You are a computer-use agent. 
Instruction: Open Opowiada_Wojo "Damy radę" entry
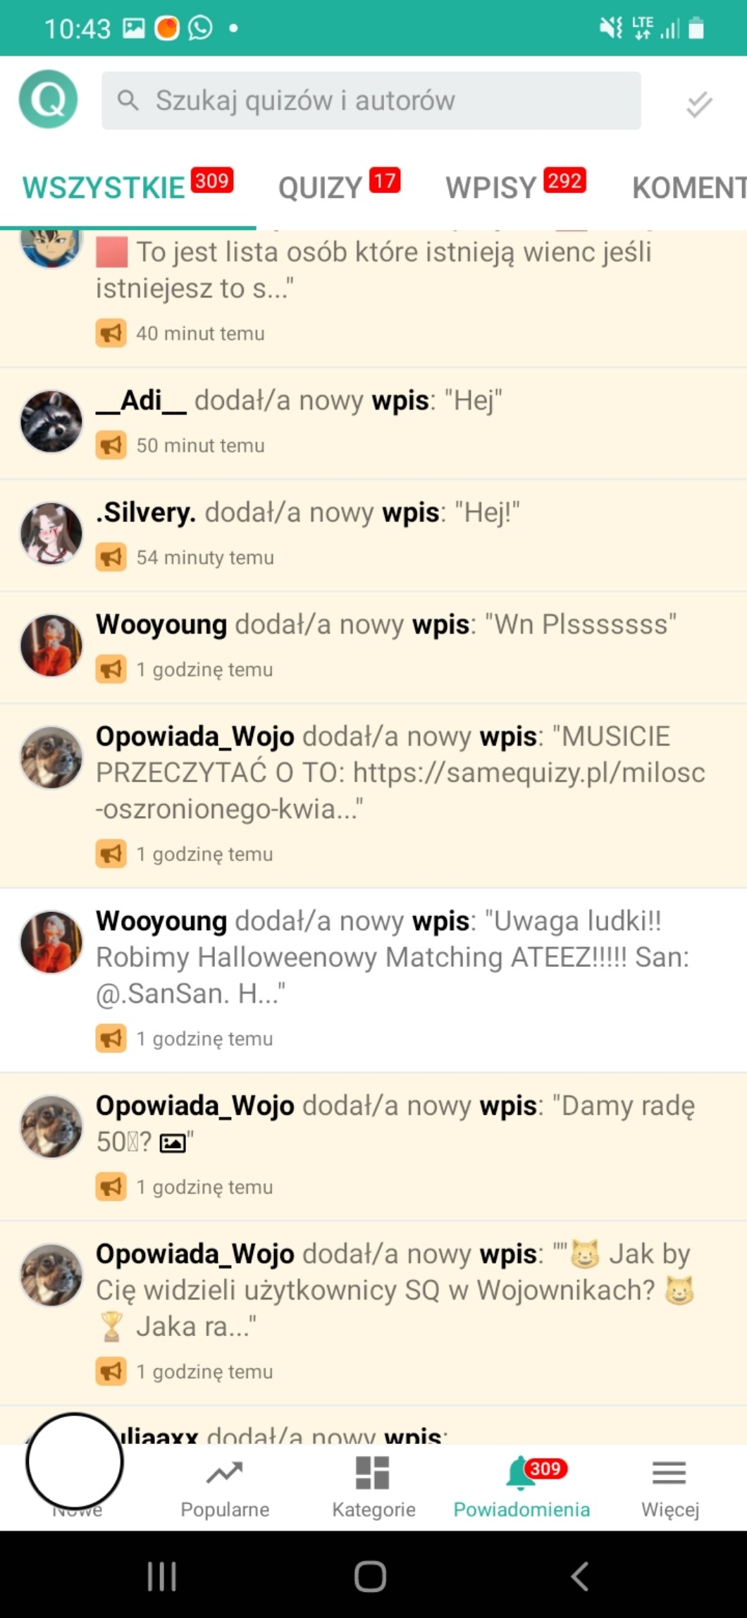[x=373, y=1147]
